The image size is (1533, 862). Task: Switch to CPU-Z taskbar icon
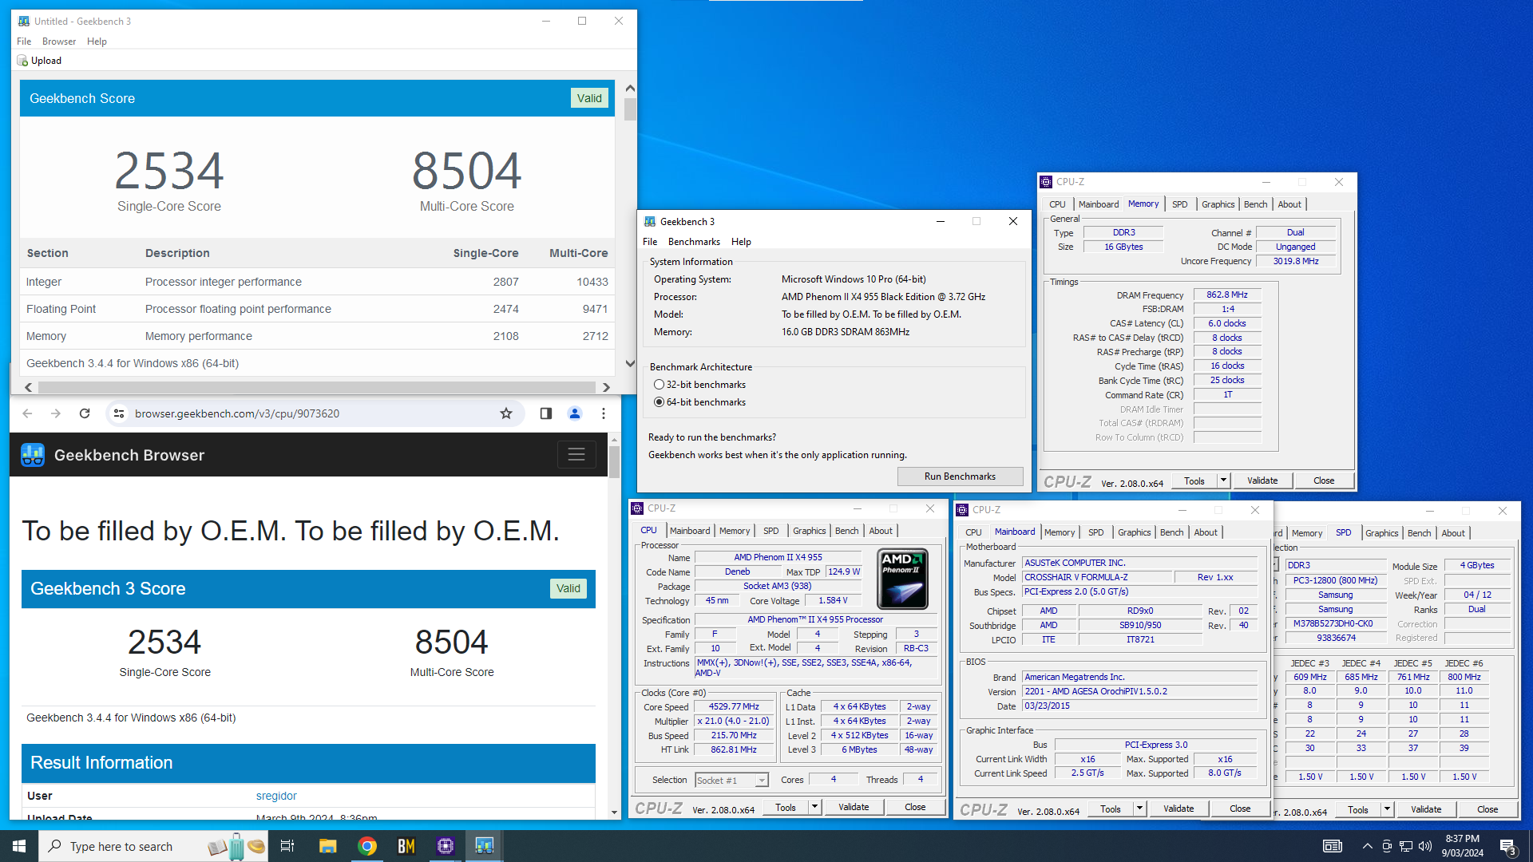pos(446,846)
